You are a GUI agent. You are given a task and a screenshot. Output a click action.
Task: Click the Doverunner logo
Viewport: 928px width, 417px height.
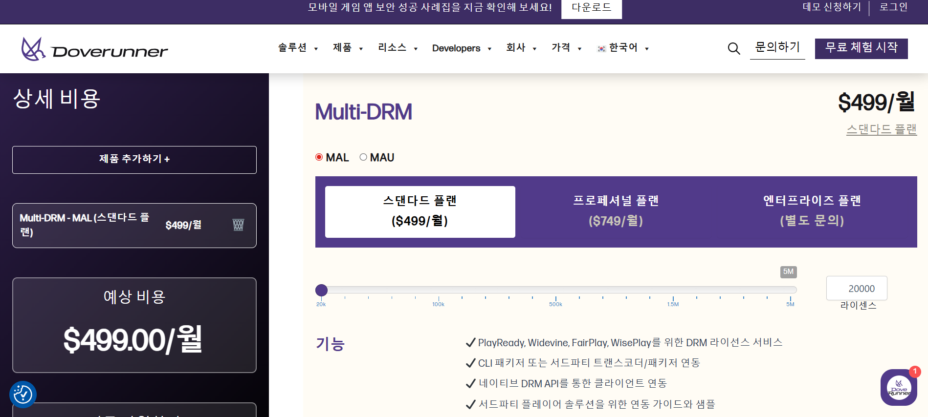[x=94, y=49]
